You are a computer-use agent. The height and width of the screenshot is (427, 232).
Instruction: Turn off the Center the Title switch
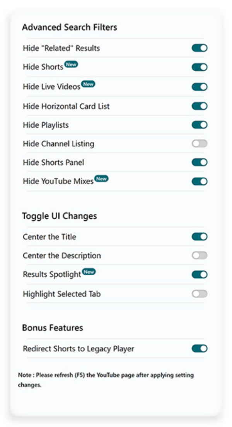coord(199,237)
